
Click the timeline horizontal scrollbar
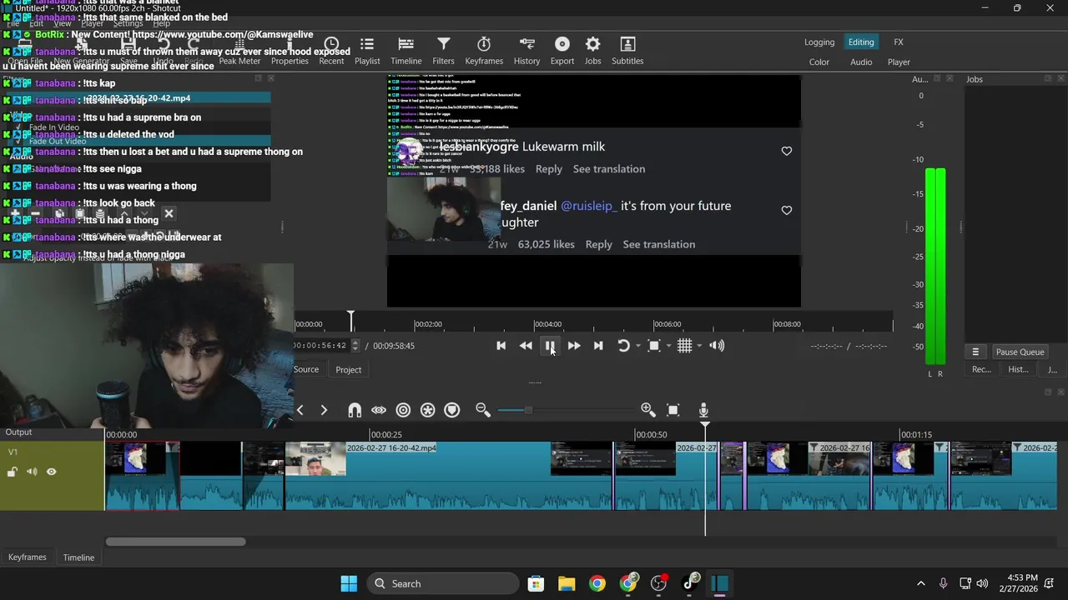[x=175, y=542]
